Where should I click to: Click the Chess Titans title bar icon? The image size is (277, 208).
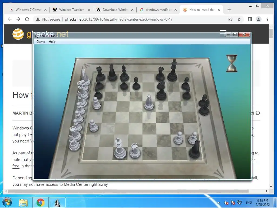tap(37, 36)
